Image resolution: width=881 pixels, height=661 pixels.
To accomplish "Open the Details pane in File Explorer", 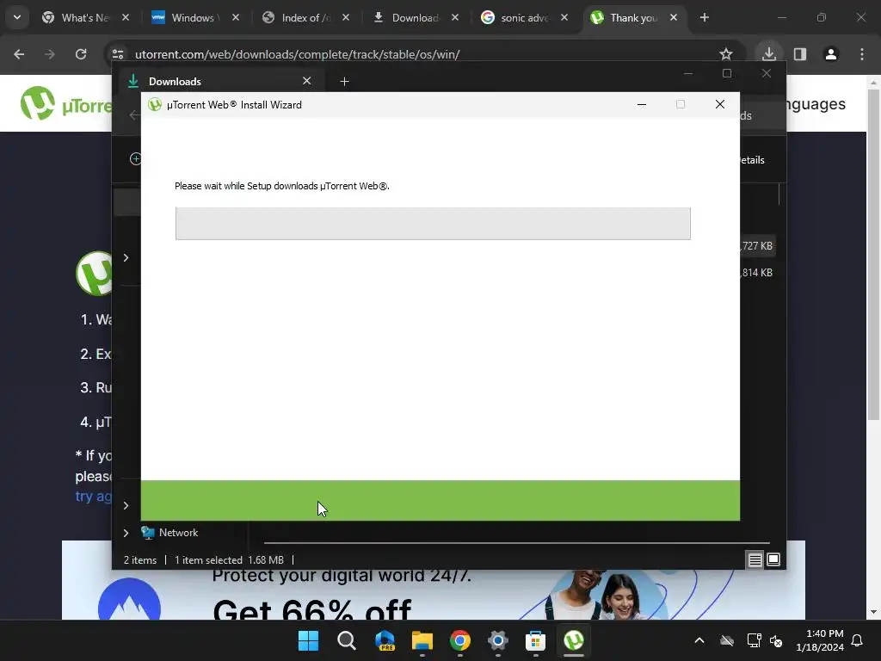I will point(753,160).
